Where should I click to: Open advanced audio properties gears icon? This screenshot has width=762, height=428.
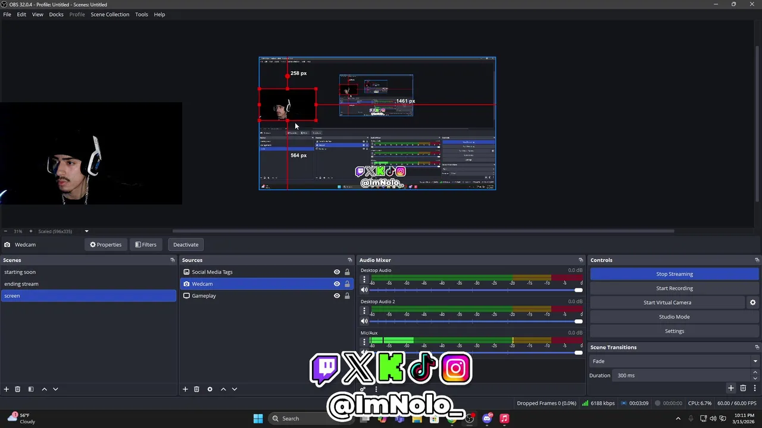click(x=364, y=389)
